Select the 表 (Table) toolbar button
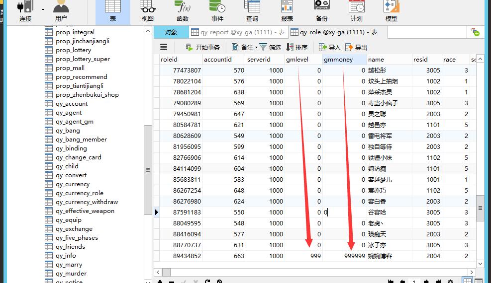 point(113,11)
